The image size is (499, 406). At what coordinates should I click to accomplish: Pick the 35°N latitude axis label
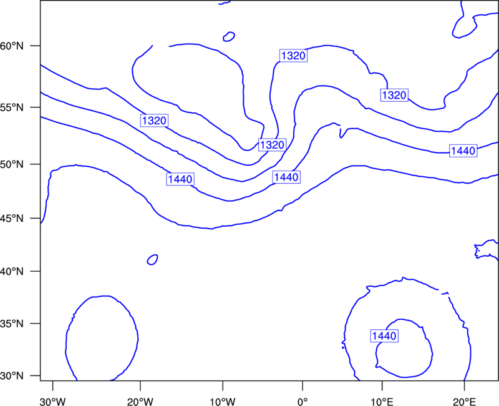point(11,324)
